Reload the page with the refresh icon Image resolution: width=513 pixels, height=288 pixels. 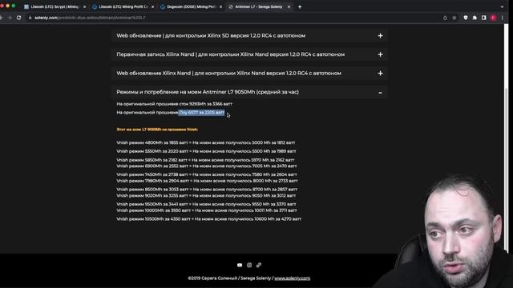18,18
